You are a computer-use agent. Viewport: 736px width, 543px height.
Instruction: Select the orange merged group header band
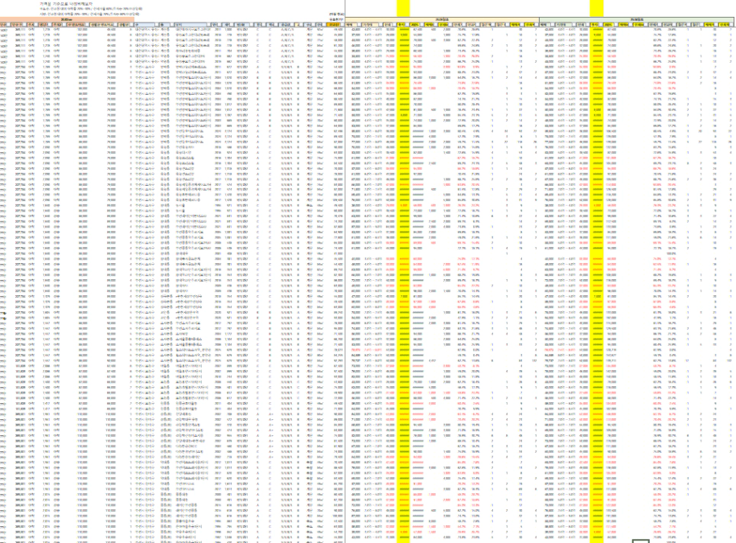pyautogui.click(x=66, y=20)
